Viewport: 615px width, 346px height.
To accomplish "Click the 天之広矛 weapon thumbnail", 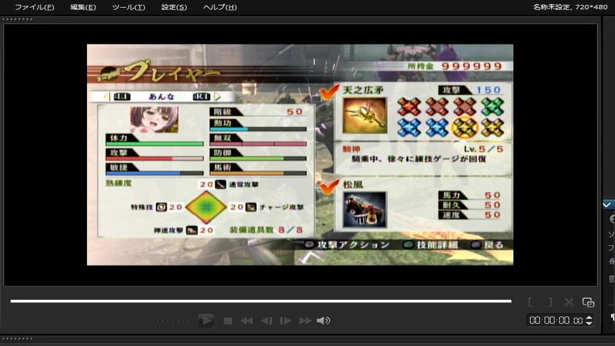I will click(x=365, y=115).
